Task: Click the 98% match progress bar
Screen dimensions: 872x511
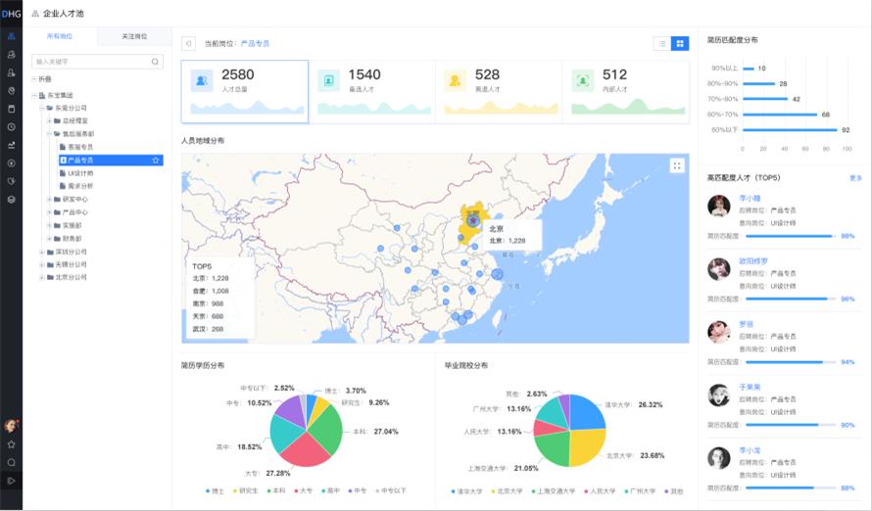Action: click(791, 236)
